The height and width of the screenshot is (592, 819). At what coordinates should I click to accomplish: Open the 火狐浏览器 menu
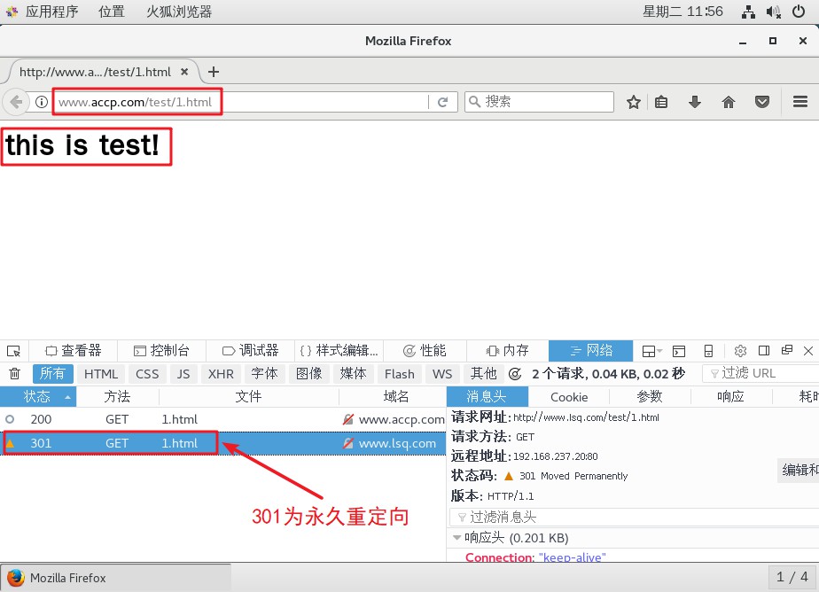pos(179,12)
